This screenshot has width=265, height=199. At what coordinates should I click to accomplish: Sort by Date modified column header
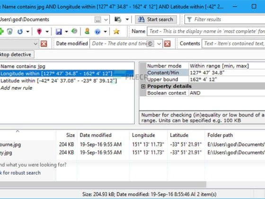(103, 135)
